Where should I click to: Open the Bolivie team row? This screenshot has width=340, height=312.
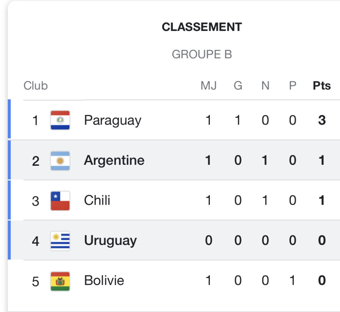click(174, 280)
